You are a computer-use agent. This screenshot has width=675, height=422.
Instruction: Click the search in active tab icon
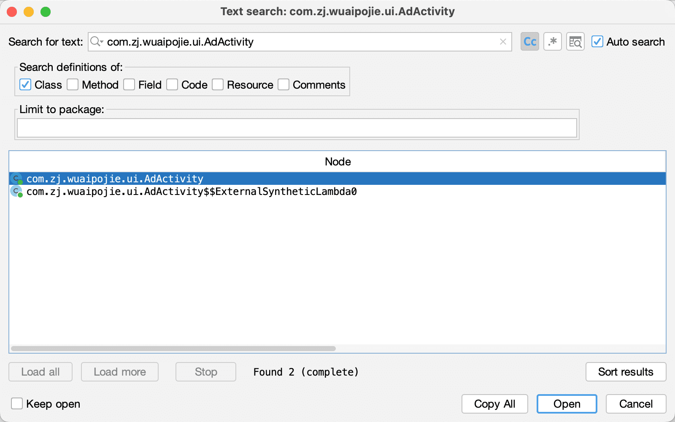(575, 42)
